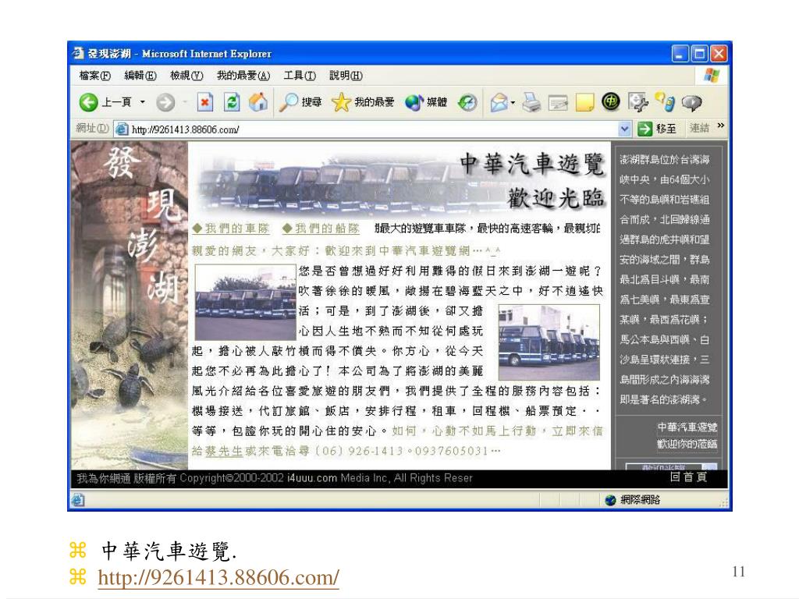Stop page loading with red X icon
This screenshot has width=799, height=599.
[x=205, y=102]
